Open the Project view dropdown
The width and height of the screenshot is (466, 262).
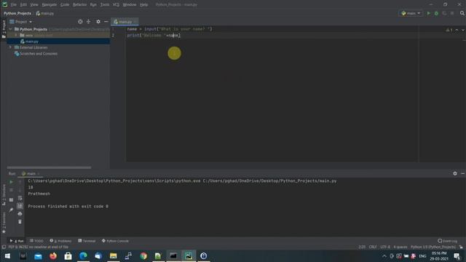pos(21,22)
